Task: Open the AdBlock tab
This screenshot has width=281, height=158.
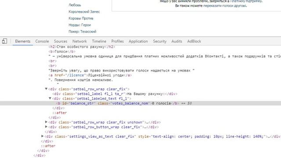Action: tap(194, 41)
